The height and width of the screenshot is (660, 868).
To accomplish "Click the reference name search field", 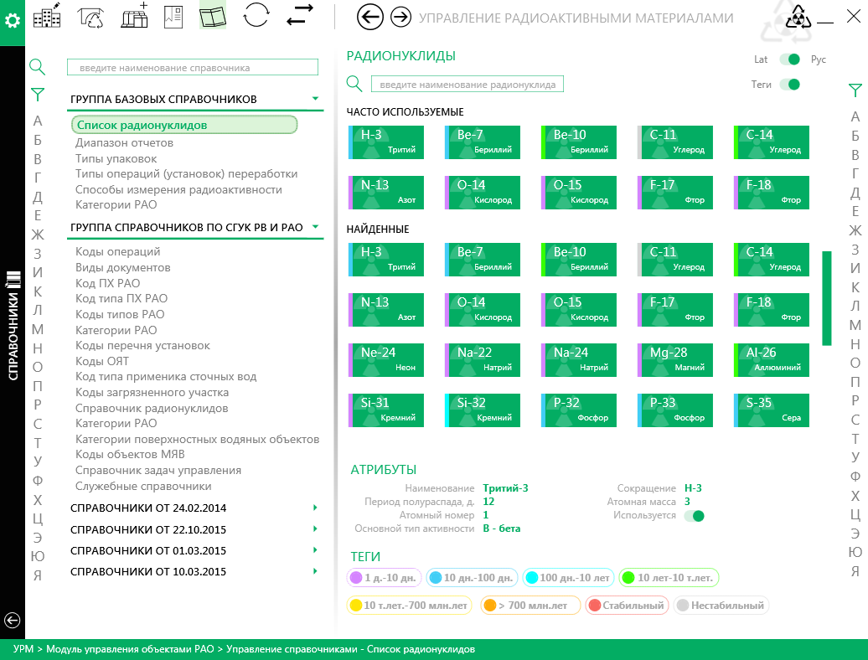I will tap(193, 68).
